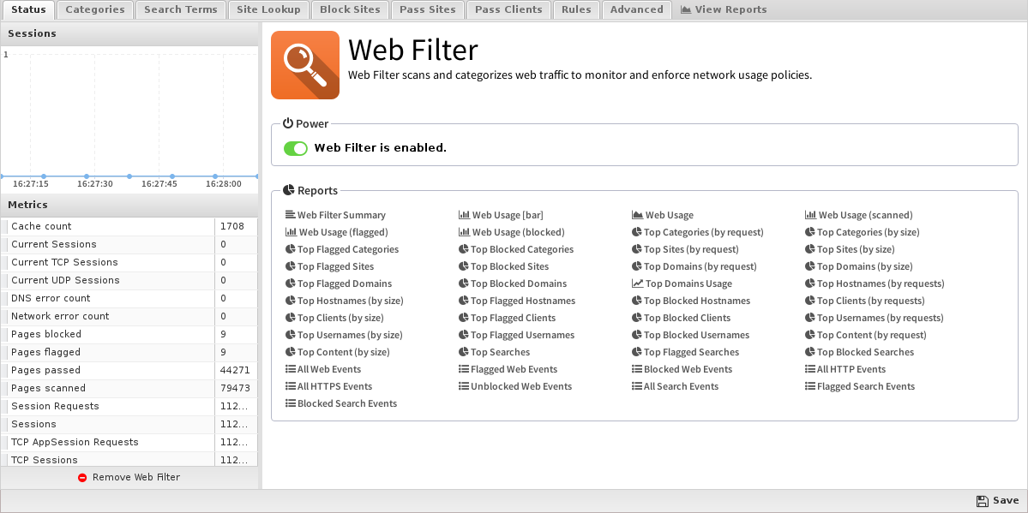This screenshot has height=513, width=1028.
Task: Open the Top Blocked Sites report
Action: tap(509, 266)
